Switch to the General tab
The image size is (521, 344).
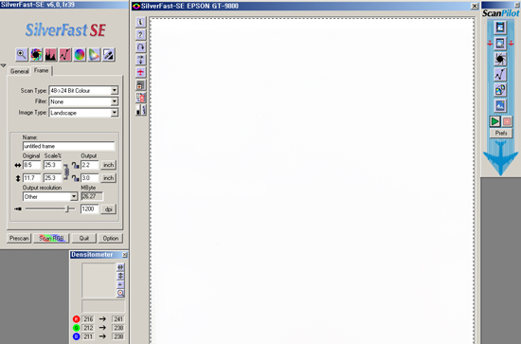tap(19, 71)
